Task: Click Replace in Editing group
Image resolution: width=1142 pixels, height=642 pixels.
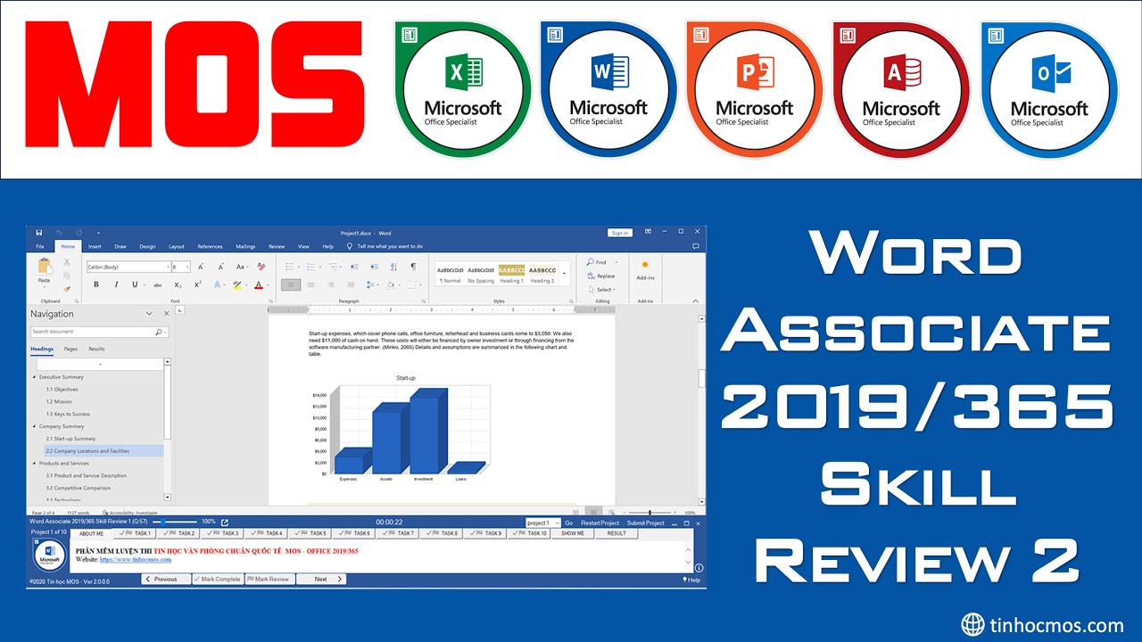Action: tap(600, 276)
